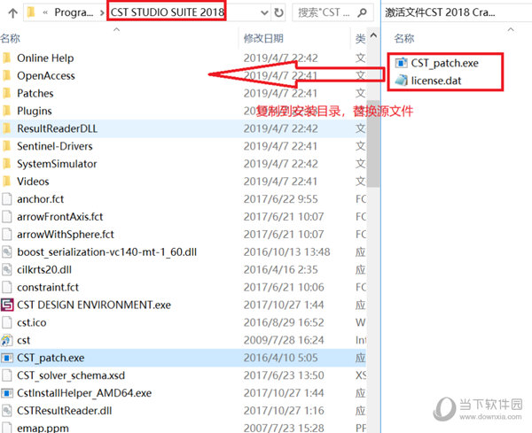The width and height of the screenshot is (532, 433).
Task: Select the Online Help file name
Action: point(45,58)
